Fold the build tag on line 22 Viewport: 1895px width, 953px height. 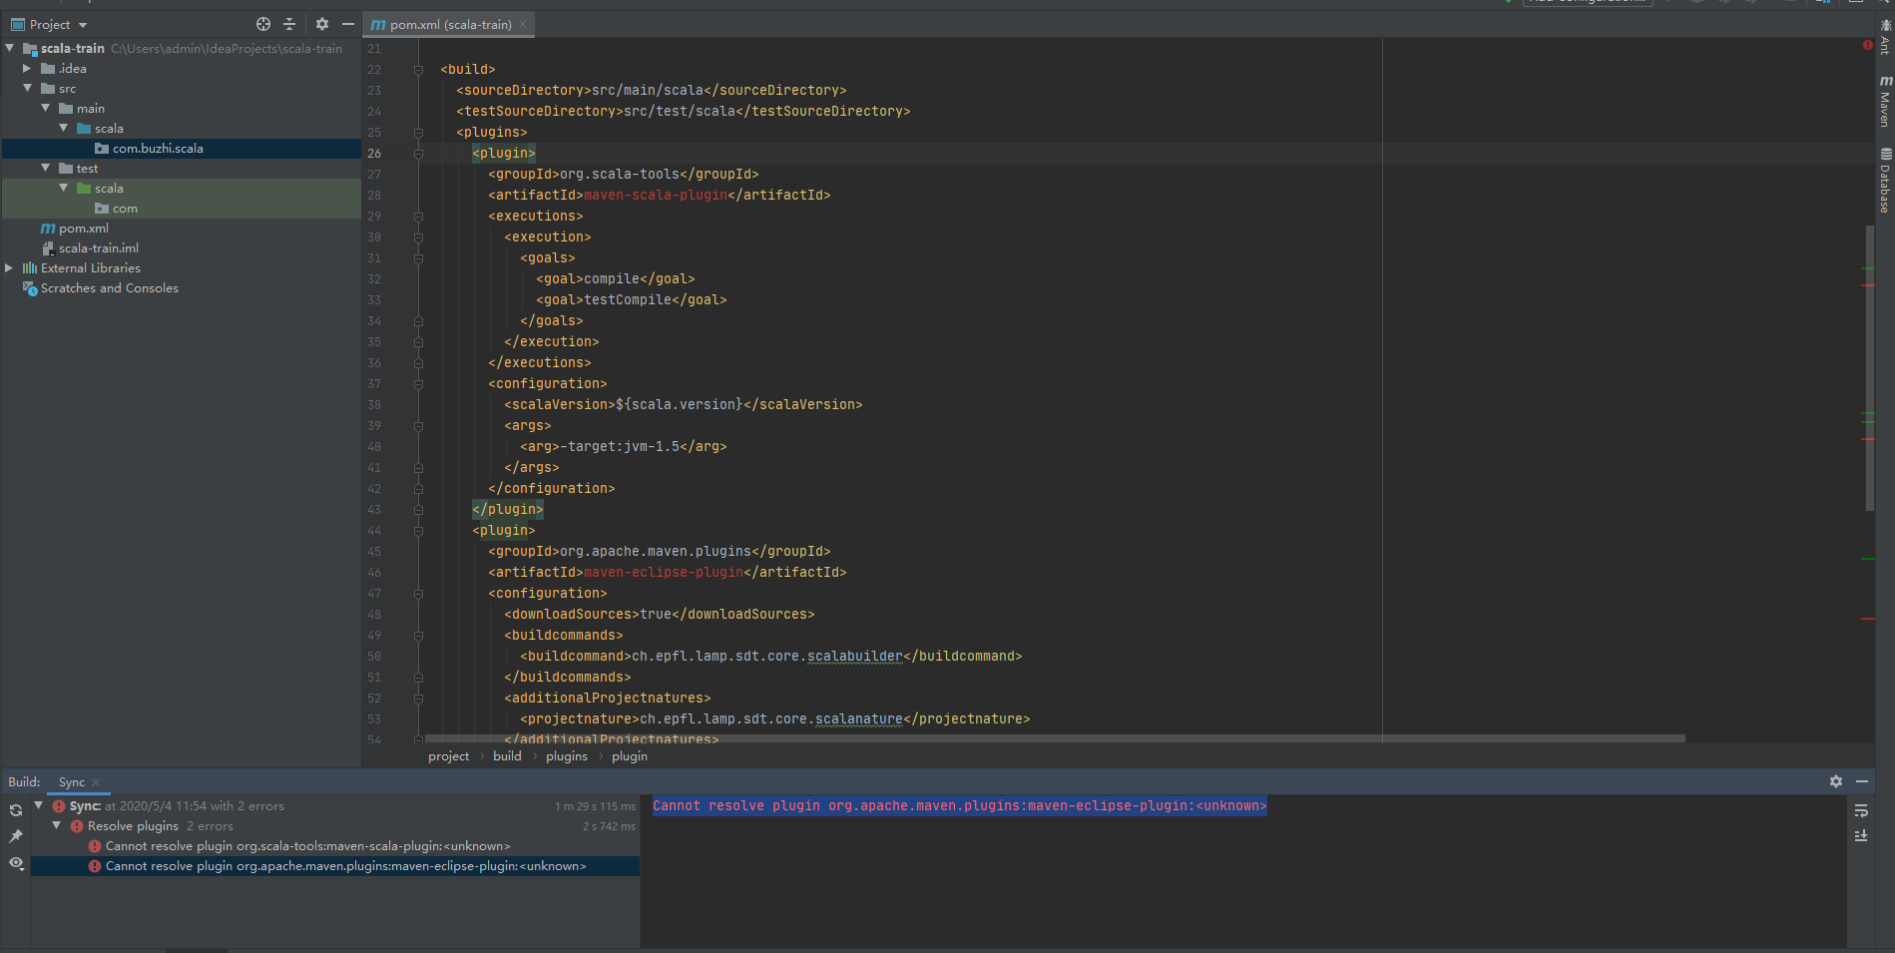coord(418,70)
